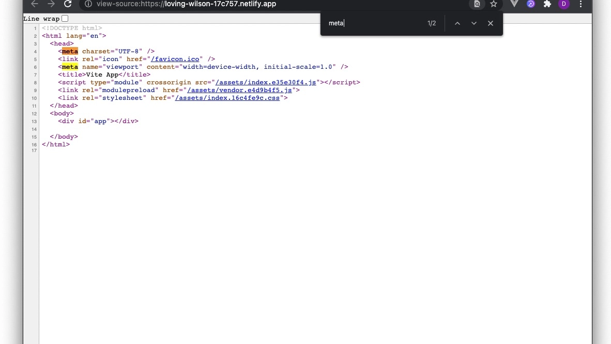Open the favicon.ico link
Screen dimensions: 611x344
coord(175,59)
